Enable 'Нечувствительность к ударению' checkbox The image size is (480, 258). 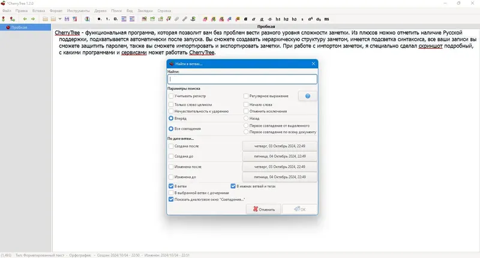click(171, 112)
